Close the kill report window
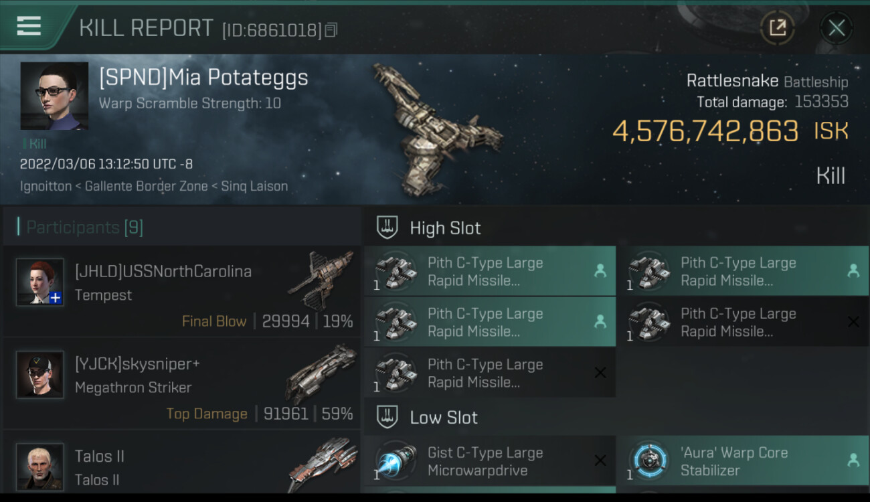The height and width of the screenshot is (502, 870). tap(836, 28)
